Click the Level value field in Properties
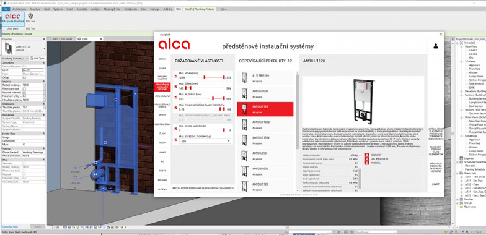Screen dimensions: 486x235 click(x=32, y=70)
